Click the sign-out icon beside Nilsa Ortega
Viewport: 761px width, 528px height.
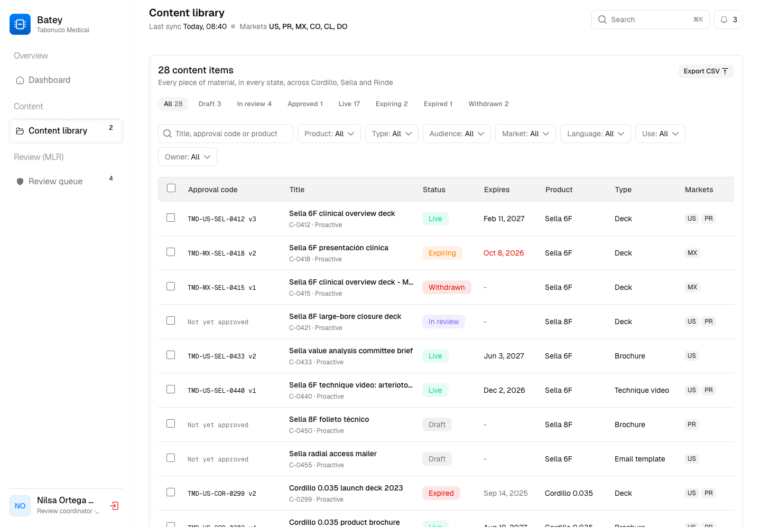pyautogui.click(x=114, y=506)
